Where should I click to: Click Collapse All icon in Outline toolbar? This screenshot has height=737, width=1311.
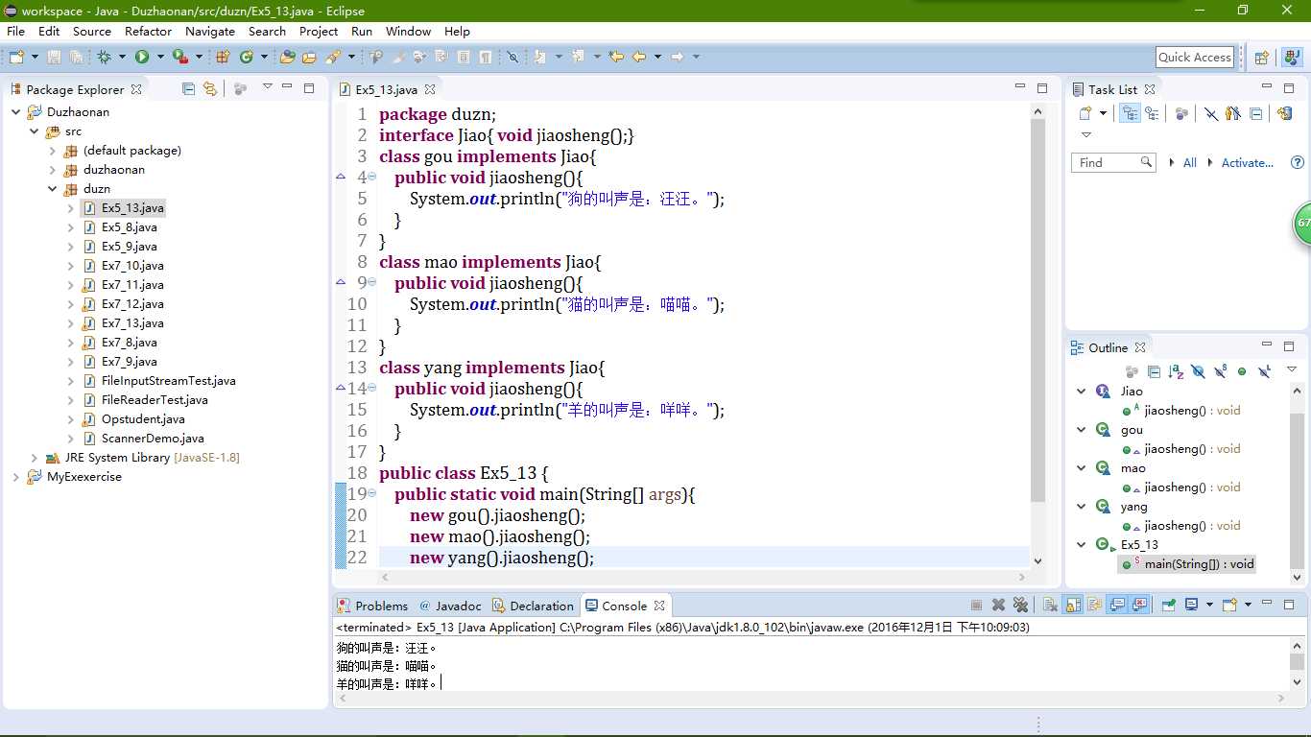1154,371
